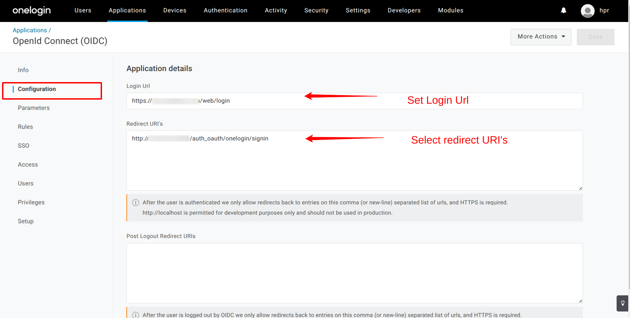Select the Access sidebar tab
630x318 pixels.
[28, 164]
